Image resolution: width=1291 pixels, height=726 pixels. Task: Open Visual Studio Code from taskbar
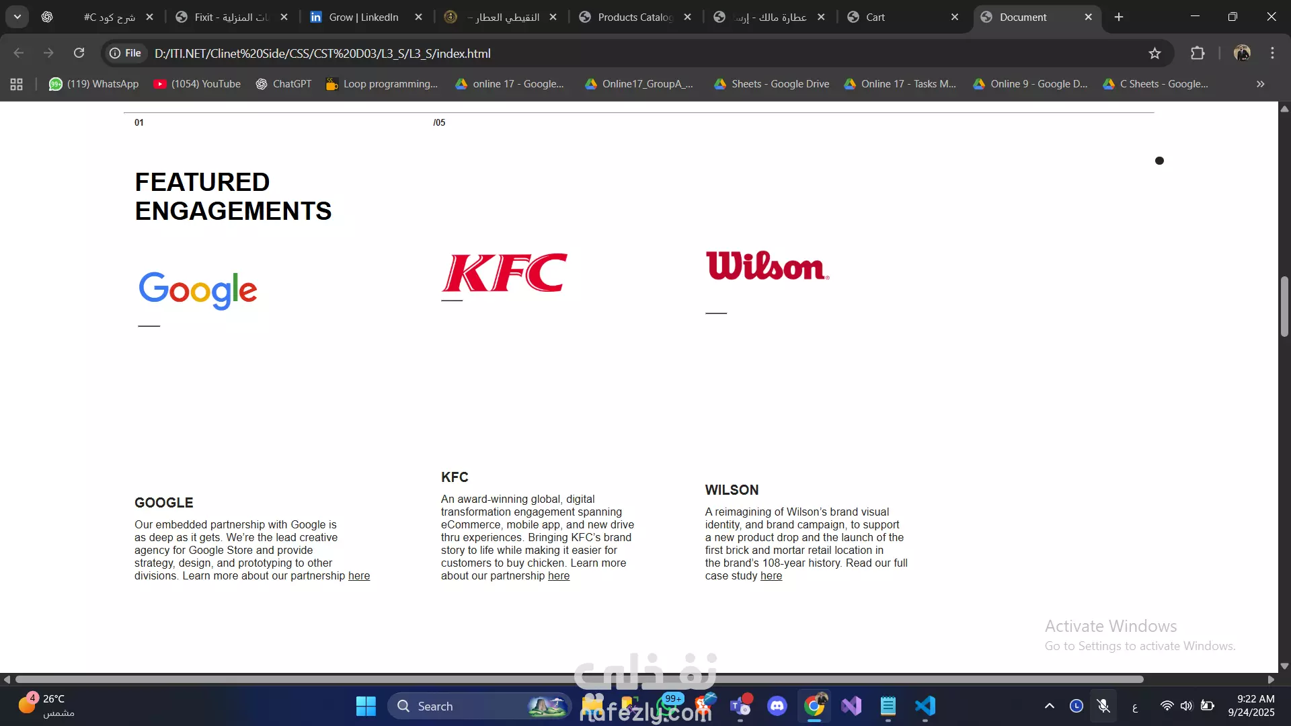click(x=925, y=706)
